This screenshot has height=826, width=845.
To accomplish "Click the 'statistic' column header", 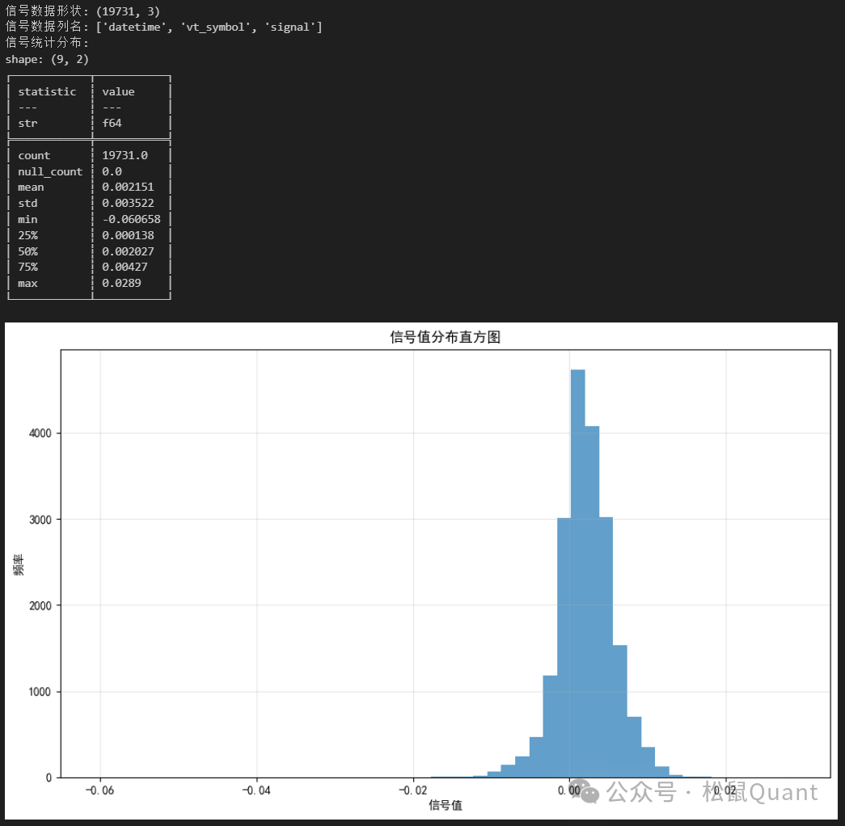I will (x=47, y=91).
